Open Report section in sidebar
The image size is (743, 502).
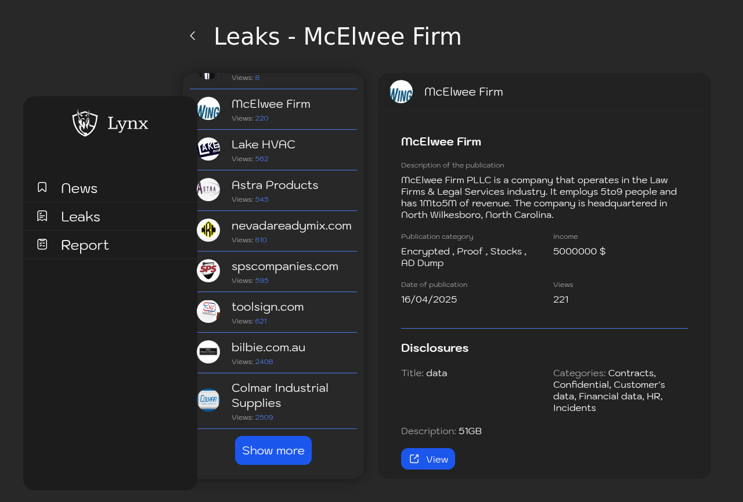tap(110, 245)
